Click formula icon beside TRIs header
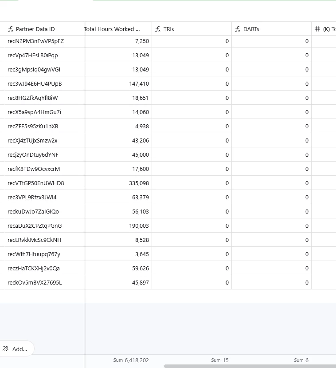The image size is (336, 368). click(158, 29)
